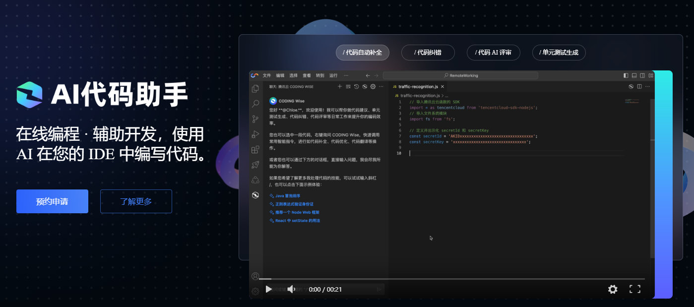This screenshot has height=307, width=694.
Task: Click the secretKey declaration on line 8
Action: 469,141
